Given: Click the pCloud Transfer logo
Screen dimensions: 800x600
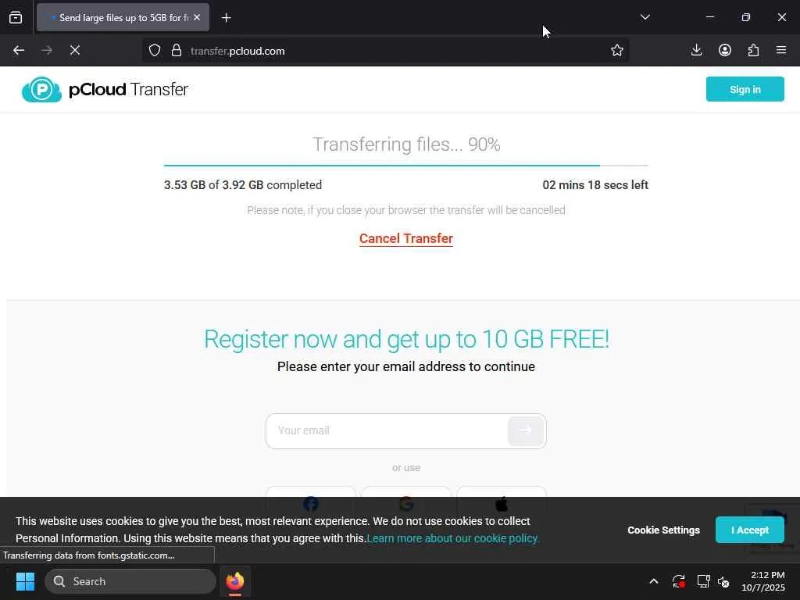Looking at the screenshot, I should (105, 89).
